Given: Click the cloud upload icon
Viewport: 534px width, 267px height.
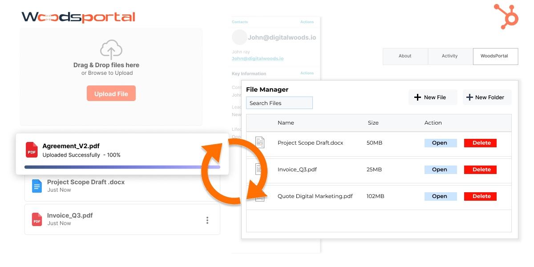Looking at the screenshot, I should coord(111,50).
